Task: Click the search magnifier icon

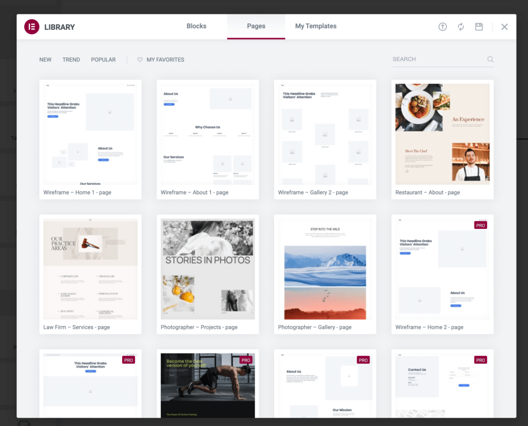Action: (490, 59)
